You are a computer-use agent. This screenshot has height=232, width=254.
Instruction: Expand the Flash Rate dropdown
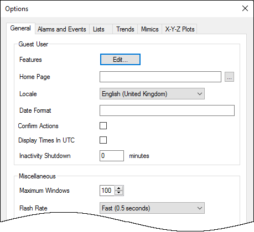[152, 208]
